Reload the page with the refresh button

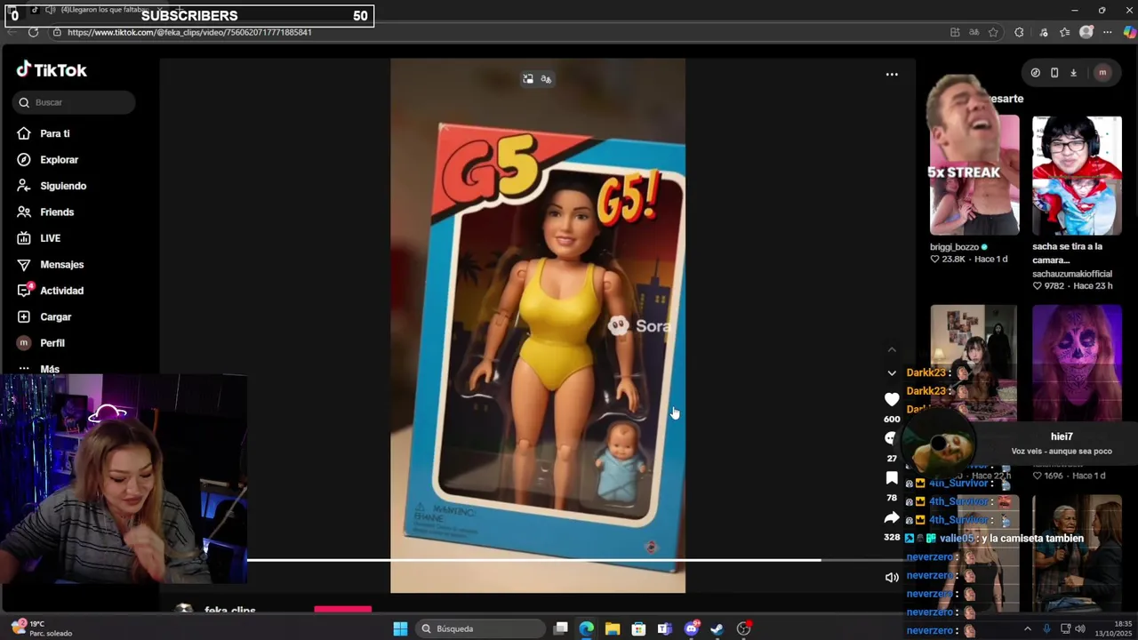point(33,32)
